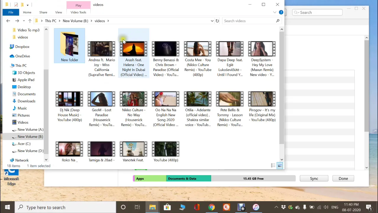Click the Forward navigation arrow
Viewport: 378px width, 213px height.
pos(17,21)
